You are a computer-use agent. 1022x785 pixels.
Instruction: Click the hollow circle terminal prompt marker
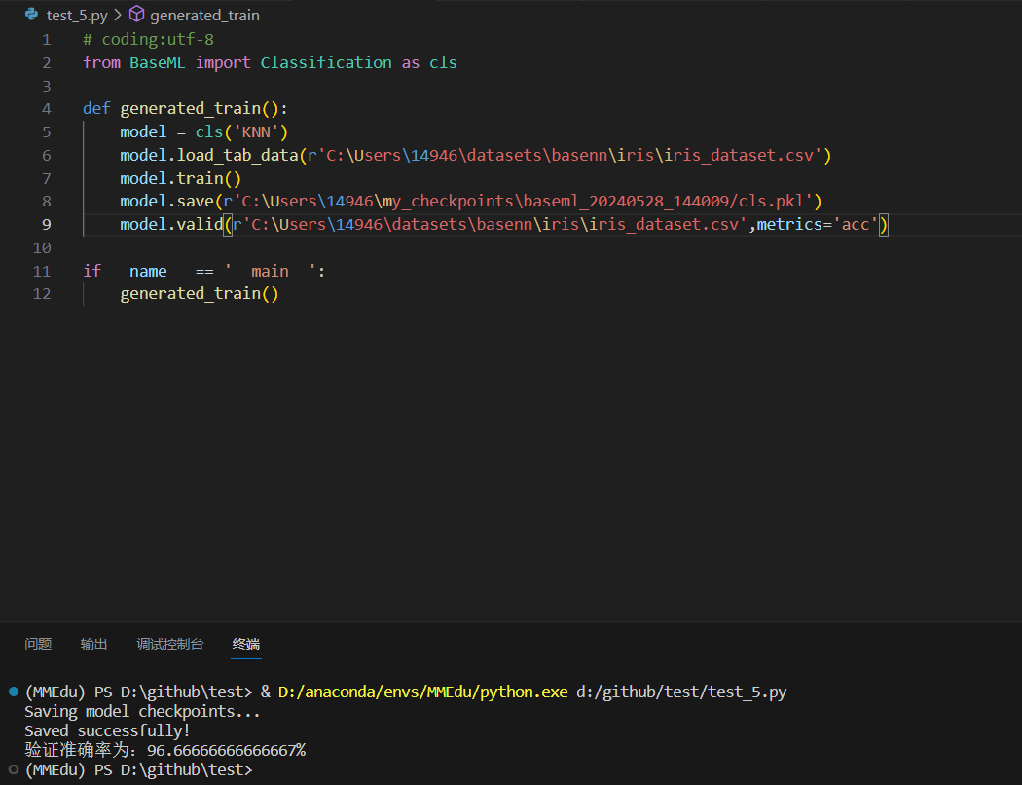click(13, 770)
